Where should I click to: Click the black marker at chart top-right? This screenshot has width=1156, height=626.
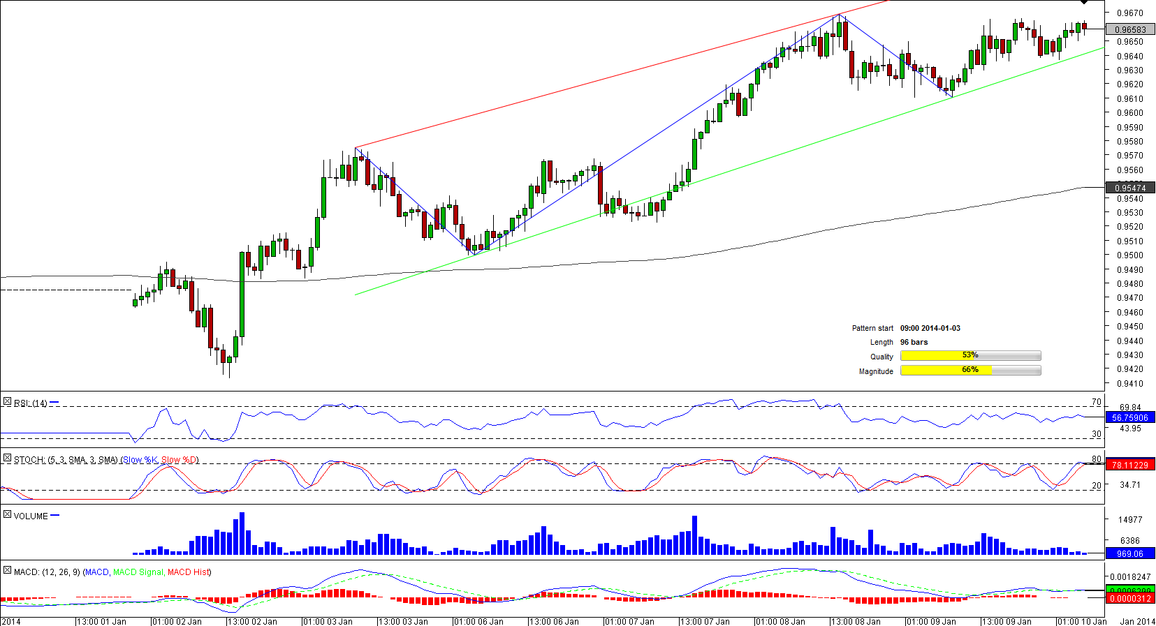pos(1083,3)
